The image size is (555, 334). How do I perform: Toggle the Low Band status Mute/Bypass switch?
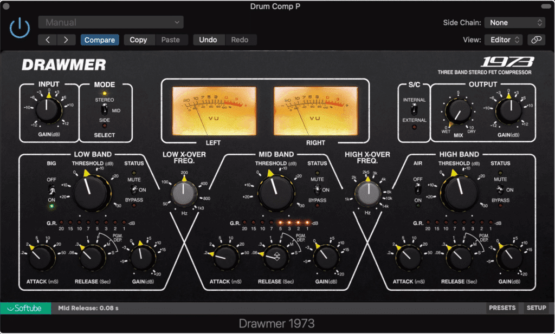(x=134, y=190)
